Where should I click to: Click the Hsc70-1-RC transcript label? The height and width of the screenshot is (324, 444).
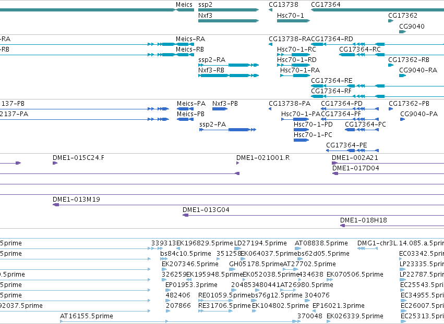pyautogui.click(x=296, y=49)
